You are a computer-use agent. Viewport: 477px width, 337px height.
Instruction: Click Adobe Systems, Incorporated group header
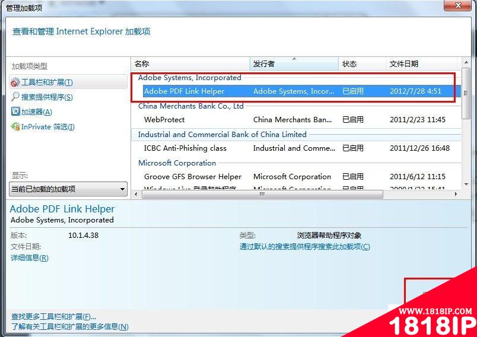tap(189, 78)
